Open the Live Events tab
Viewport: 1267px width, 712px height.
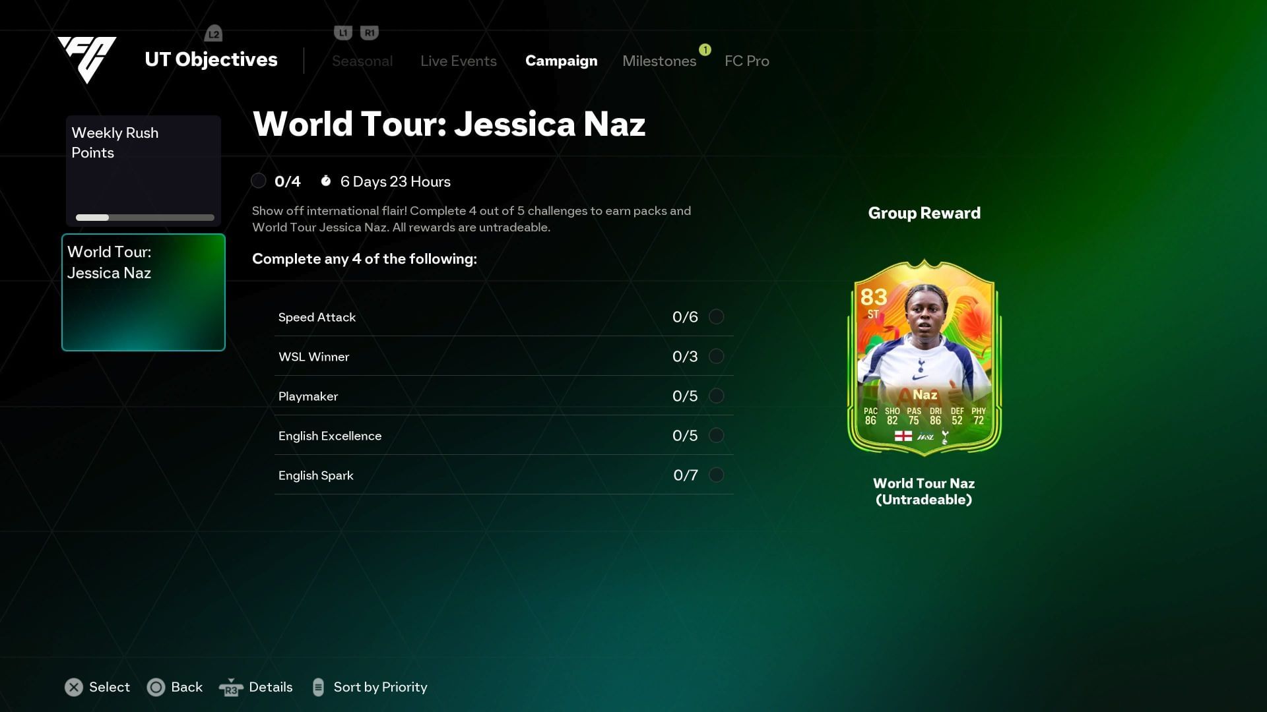(459, 61)
